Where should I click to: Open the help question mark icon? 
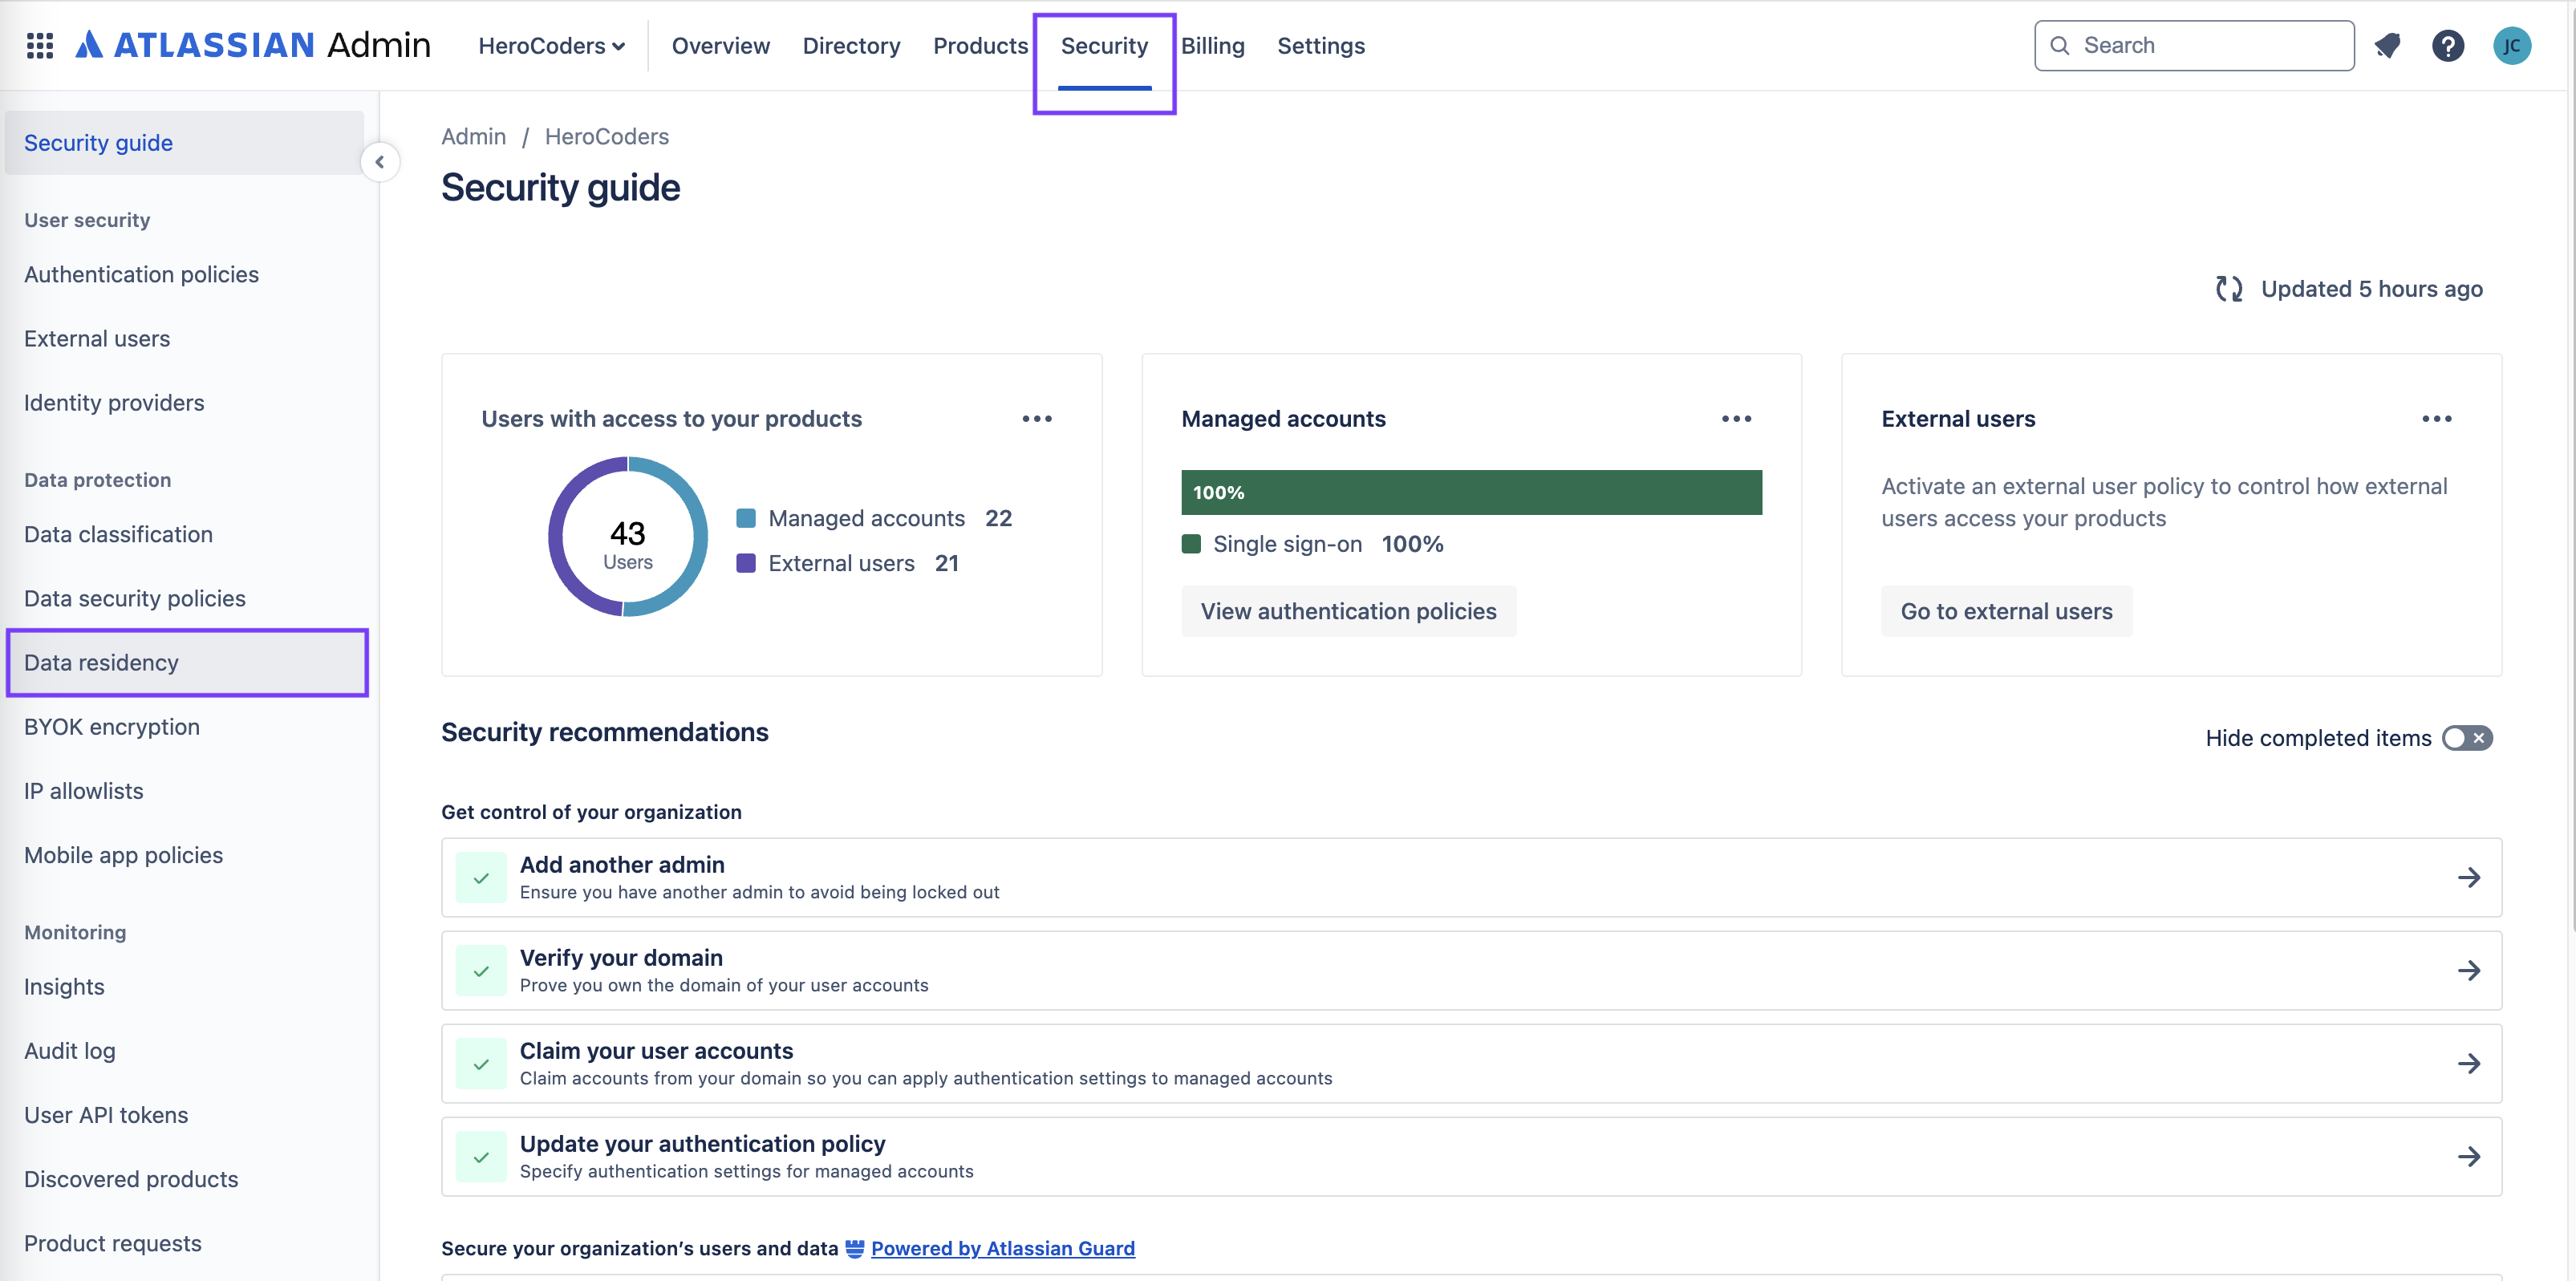point(2447,46)
